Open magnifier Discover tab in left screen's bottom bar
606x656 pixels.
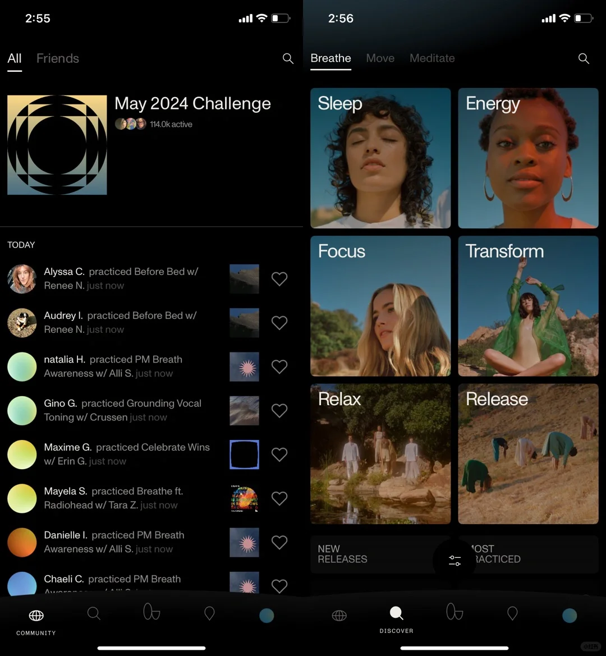pyautogui.click(x=94, y=614)
